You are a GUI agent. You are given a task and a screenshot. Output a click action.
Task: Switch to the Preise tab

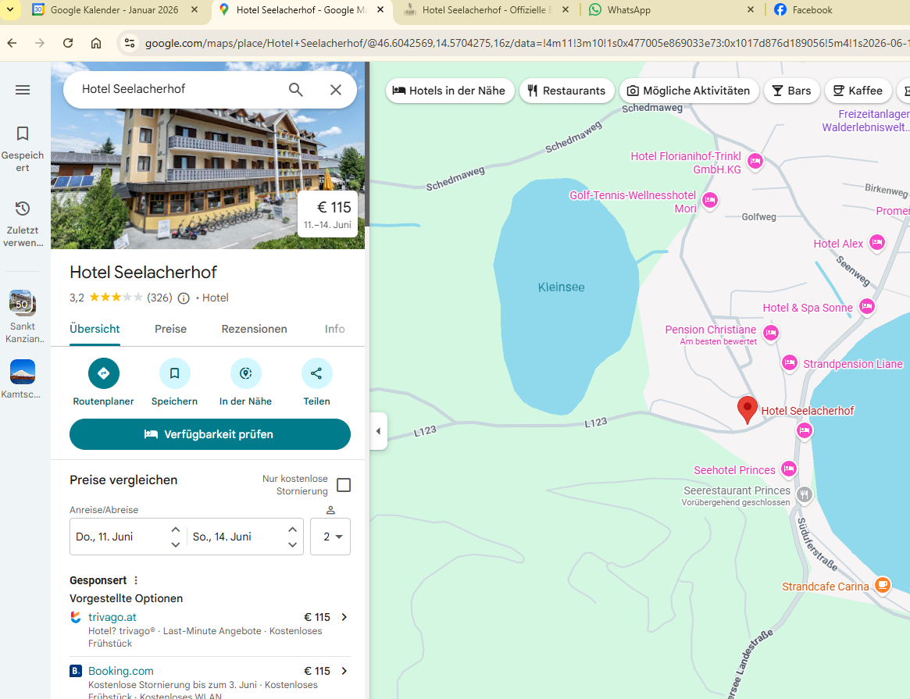(x=170, y=329)
